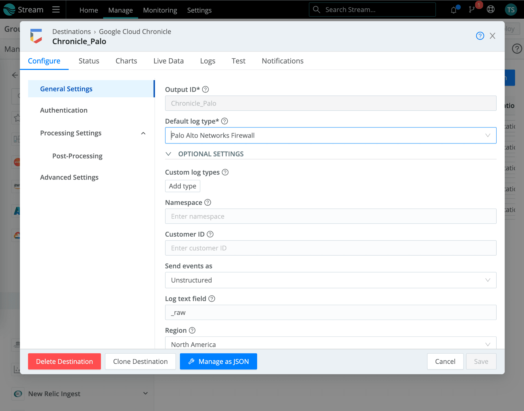Click the Customer ID input field
Screen dimensions: 524x411
tap(331, 248)
